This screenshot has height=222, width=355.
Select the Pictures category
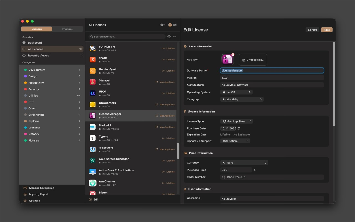[52, 140]
